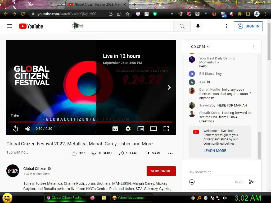Switch to Yahoo! Messenger taskbar item
The width and height of the screenshot is (271, 203).
pos(131,198)
